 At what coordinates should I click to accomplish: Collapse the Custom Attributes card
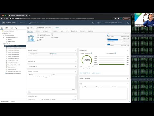point(76,72)
